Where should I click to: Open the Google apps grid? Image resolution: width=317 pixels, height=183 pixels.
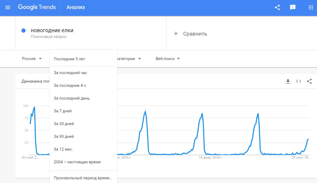point(311,7)
